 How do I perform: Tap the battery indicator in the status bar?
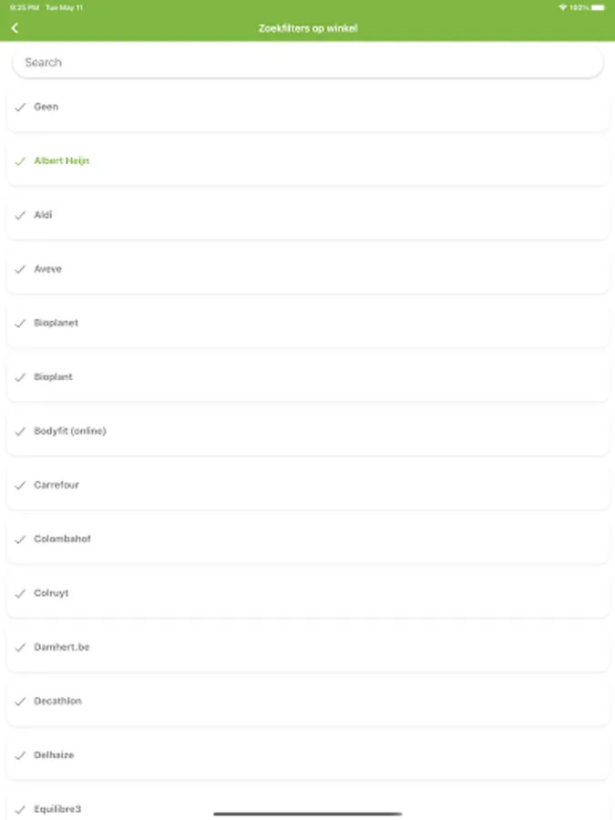(599, 6)
